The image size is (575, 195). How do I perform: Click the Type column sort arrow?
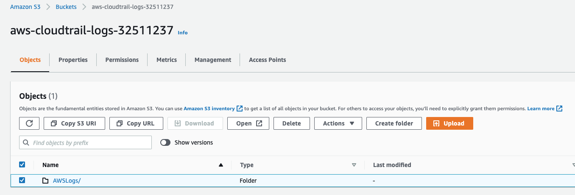click(x=354, y=165)
